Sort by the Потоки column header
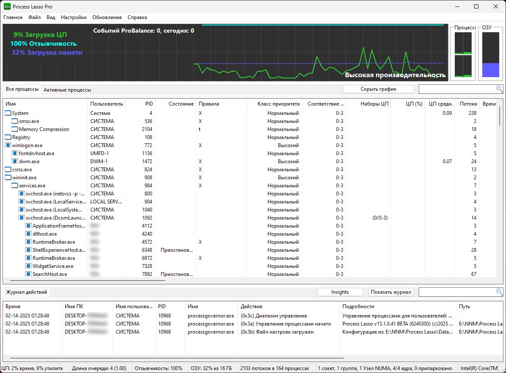 point(468,104)
